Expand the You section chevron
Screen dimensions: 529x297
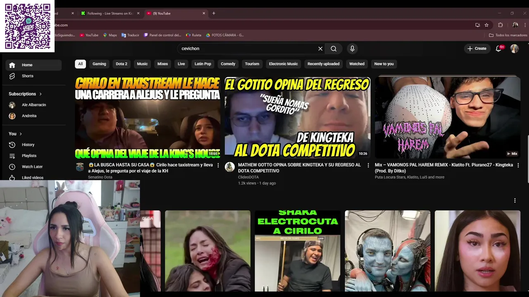tap(20, 134)
